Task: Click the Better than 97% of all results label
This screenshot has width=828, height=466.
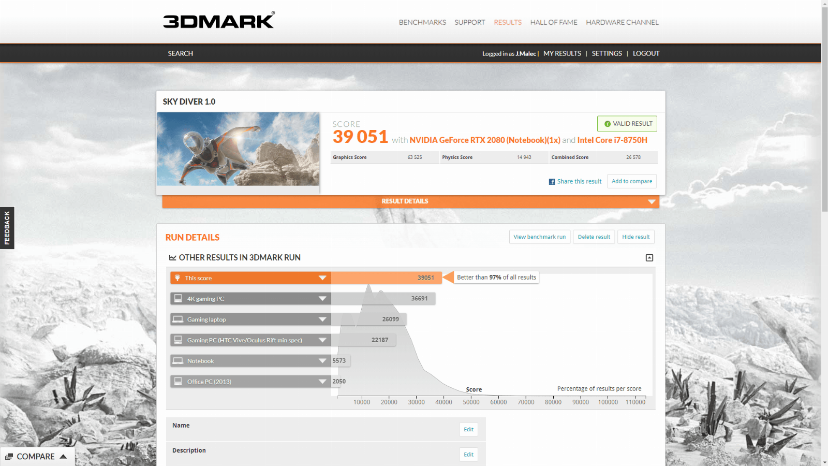Action: 496,278
